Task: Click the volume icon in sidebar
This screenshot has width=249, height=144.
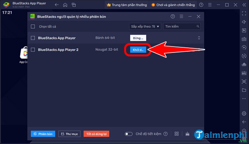Action: (x=244, y=22)
